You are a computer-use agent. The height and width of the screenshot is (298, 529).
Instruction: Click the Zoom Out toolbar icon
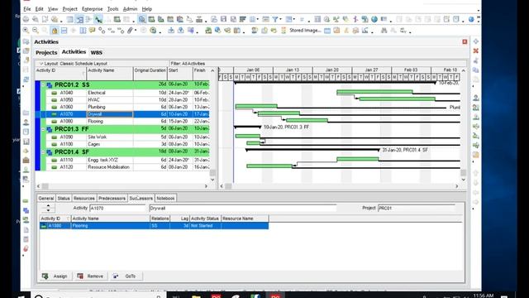pyautogui.click(x=35, y=31)
